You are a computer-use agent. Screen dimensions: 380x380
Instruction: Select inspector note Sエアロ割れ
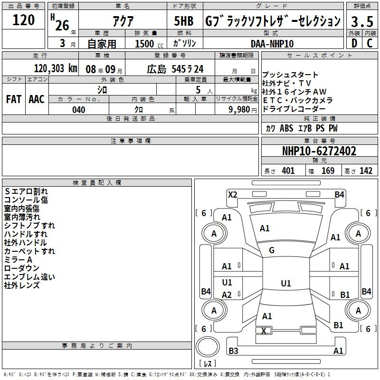tap(26, 191)
